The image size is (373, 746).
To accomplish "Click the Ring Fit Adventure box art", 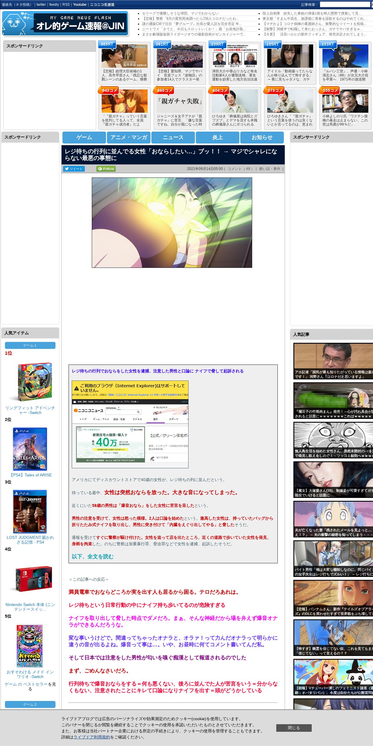I will click(x=30, y=381).
